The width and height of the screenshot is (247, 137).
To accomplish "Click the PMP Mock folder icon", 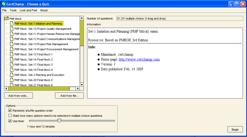I will (x=7, y=19).
